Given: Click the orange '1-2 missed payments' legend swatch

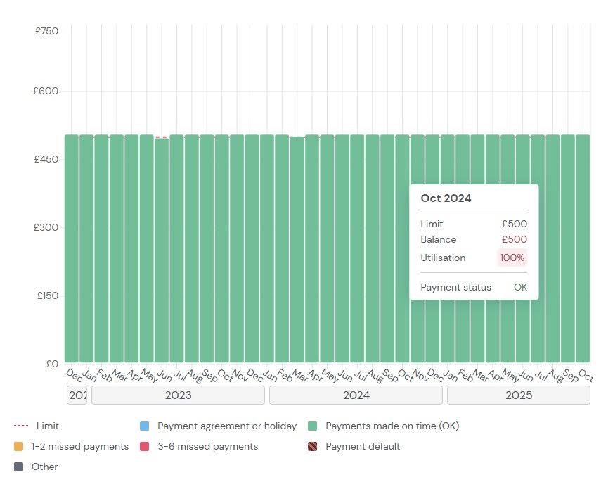Looking at the screenshot, I should click(x=19, y=447).
